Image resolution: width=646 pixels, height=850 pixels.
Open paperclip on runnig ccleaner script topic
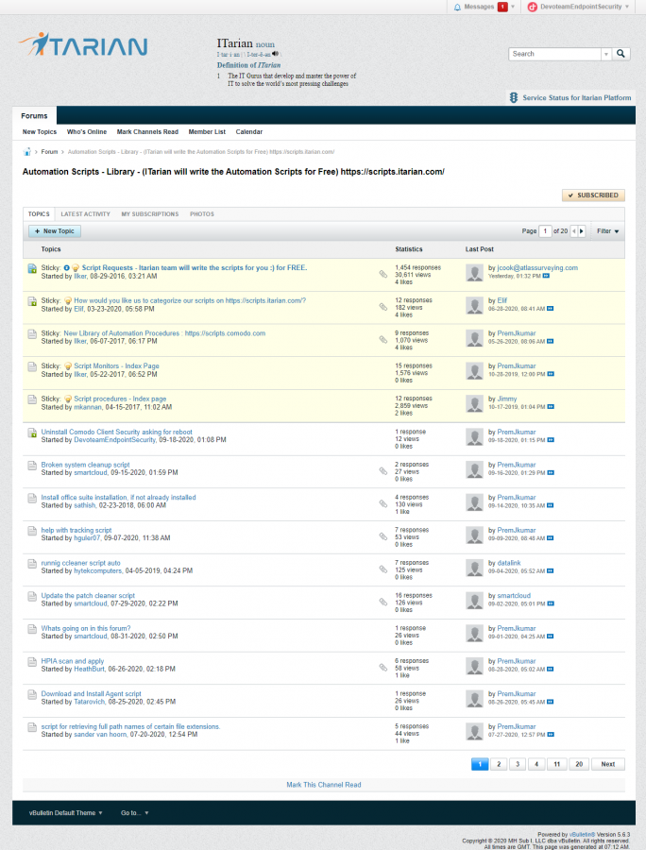383,569
